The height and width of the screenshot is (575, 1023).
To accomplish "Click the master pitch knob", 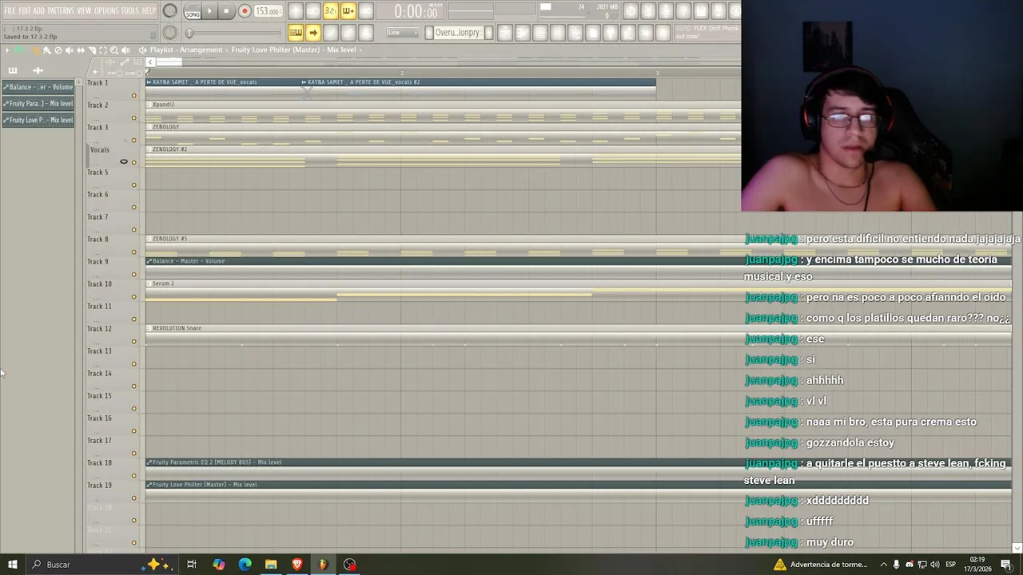I will pos(170,33).
